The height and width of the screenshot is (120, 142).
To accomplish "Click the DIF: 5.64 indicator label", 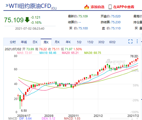I will click(x=25, y=118).
